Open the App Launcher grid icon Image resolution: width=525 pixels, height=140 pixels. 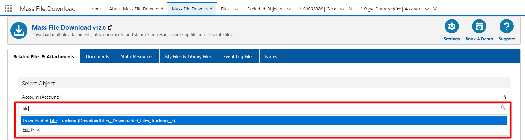[x=8, y=8]
